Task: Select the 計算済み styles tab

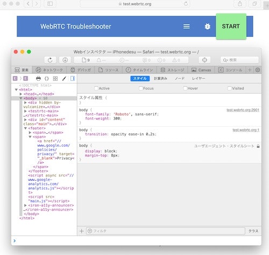Action: click(x=160, y=79)
